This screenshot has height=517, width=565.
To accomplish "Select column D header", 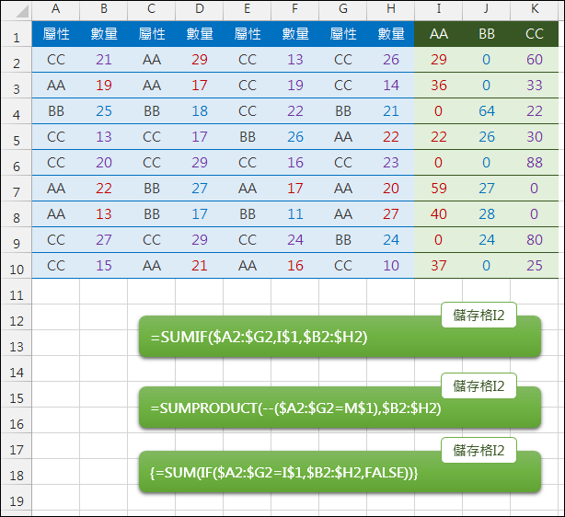I will tap(200, 8).
